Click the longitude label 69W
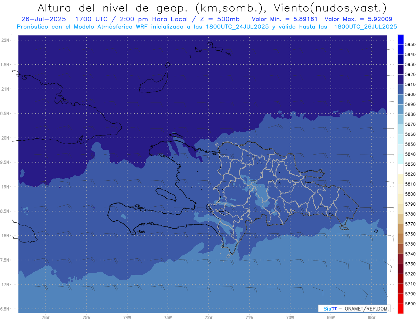Viewport: 417px width, 322px height. 331,317
